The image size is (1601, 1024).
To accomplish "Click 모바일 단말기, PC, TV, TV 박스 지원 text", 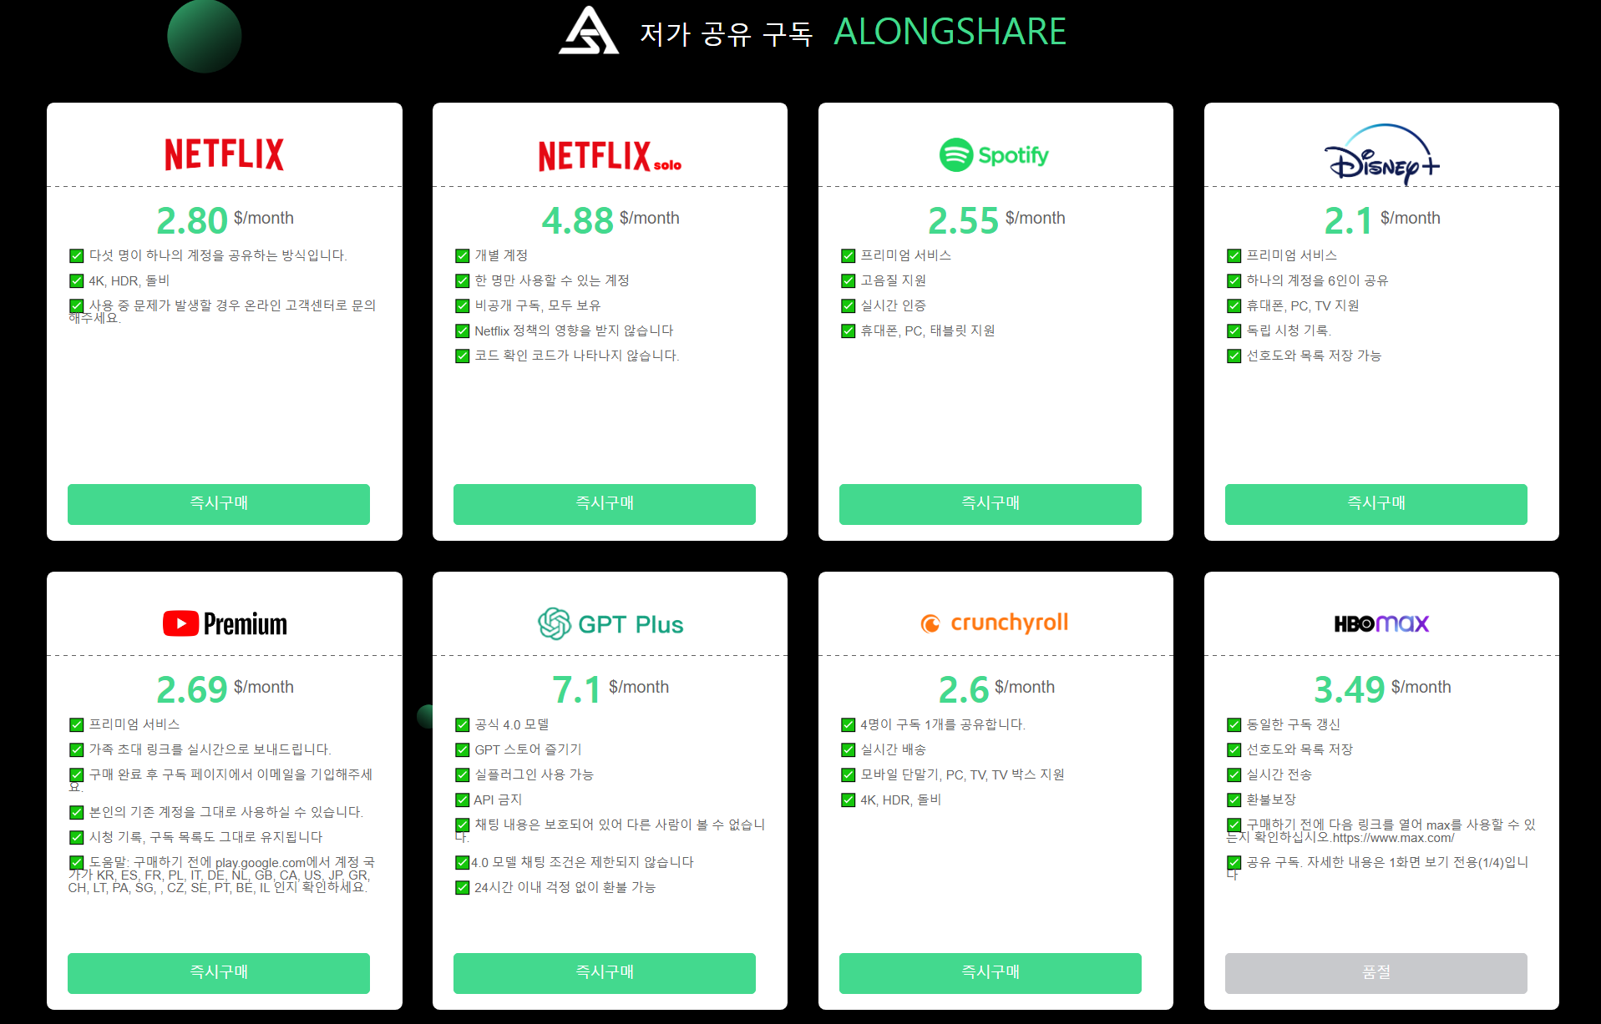I will click(963, 774).
